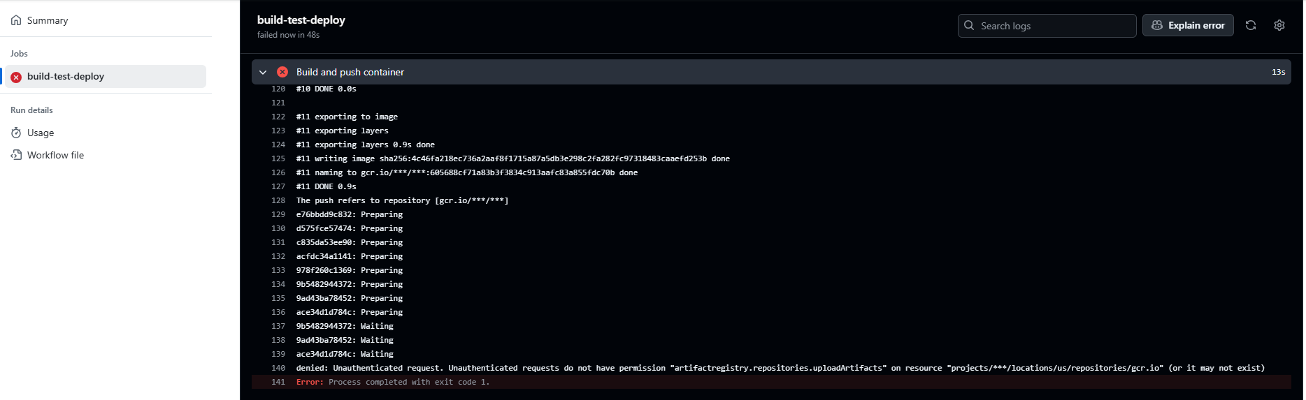Collapse the Build and push container step
1306x400 pixels.
click(x=263, y=72)
